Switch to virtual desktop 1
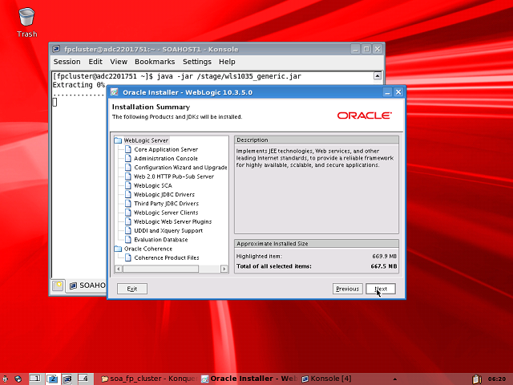513x385 pixels. (35, 379)
